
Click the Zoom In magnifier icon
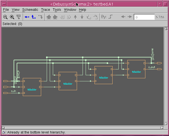click(12, 17)
